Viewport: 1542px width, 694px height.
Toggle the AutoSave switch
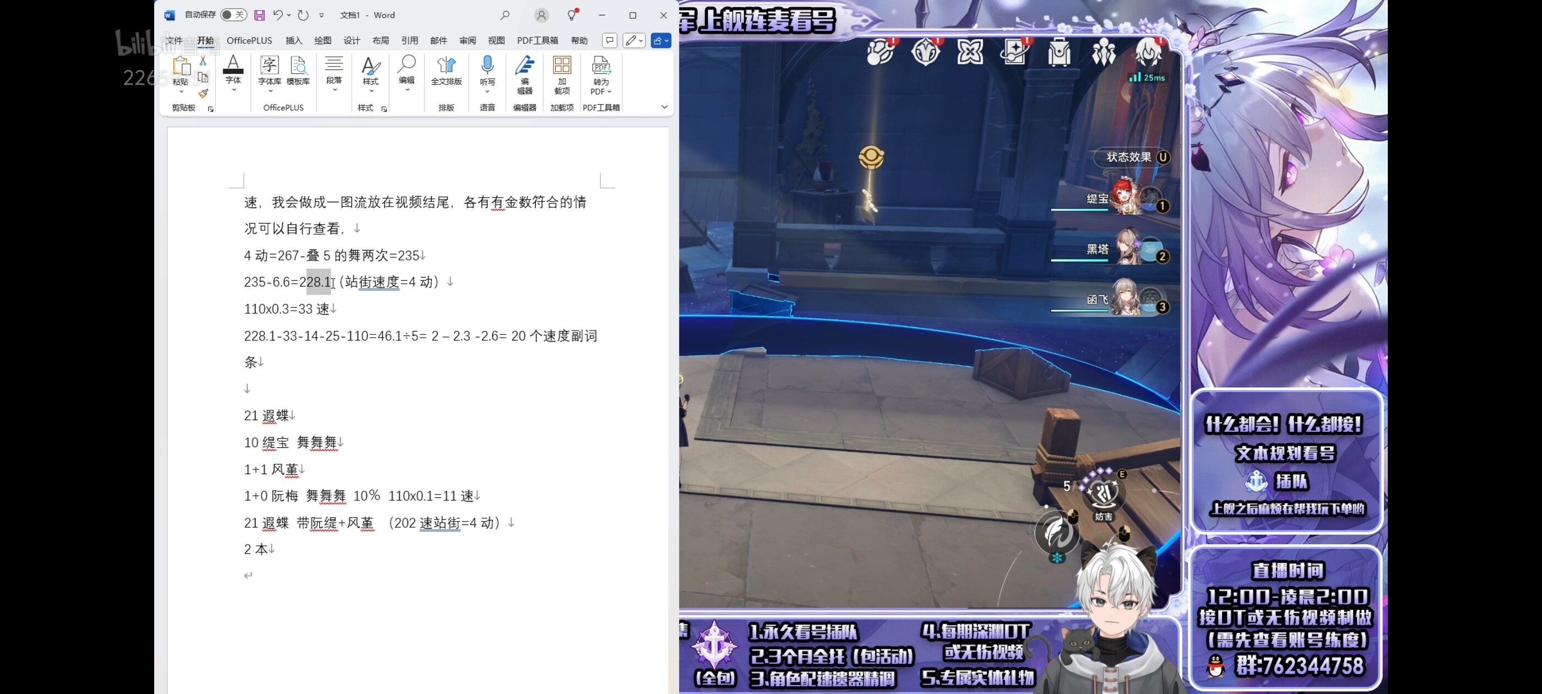coord(233,15)
